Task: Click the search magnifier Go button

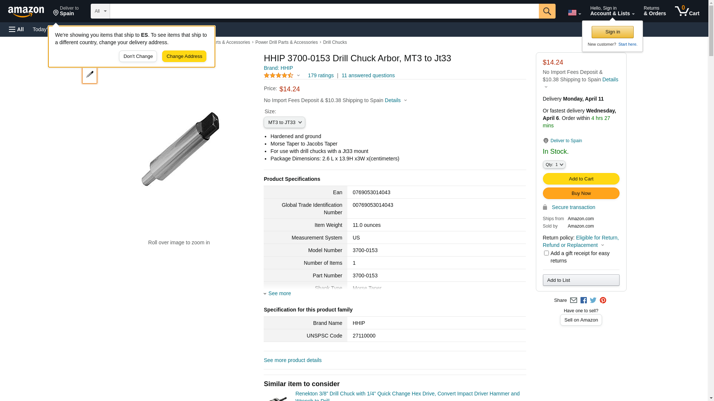Action: [547, 11]
